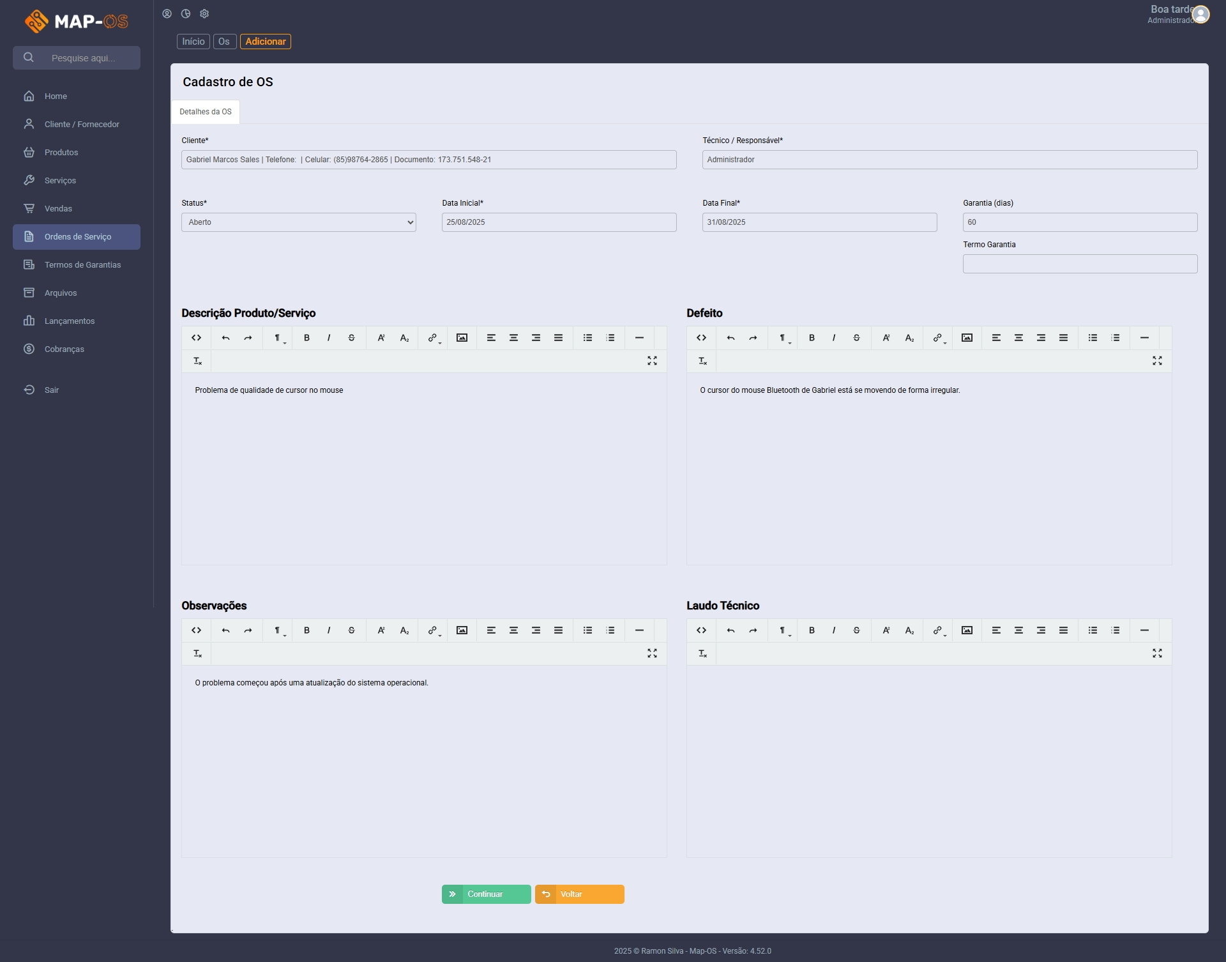This screenshot has width=1226, height=962.
Task: Apply strikethrough in Laudo Técnico editor
Action: tap(856, 630)
